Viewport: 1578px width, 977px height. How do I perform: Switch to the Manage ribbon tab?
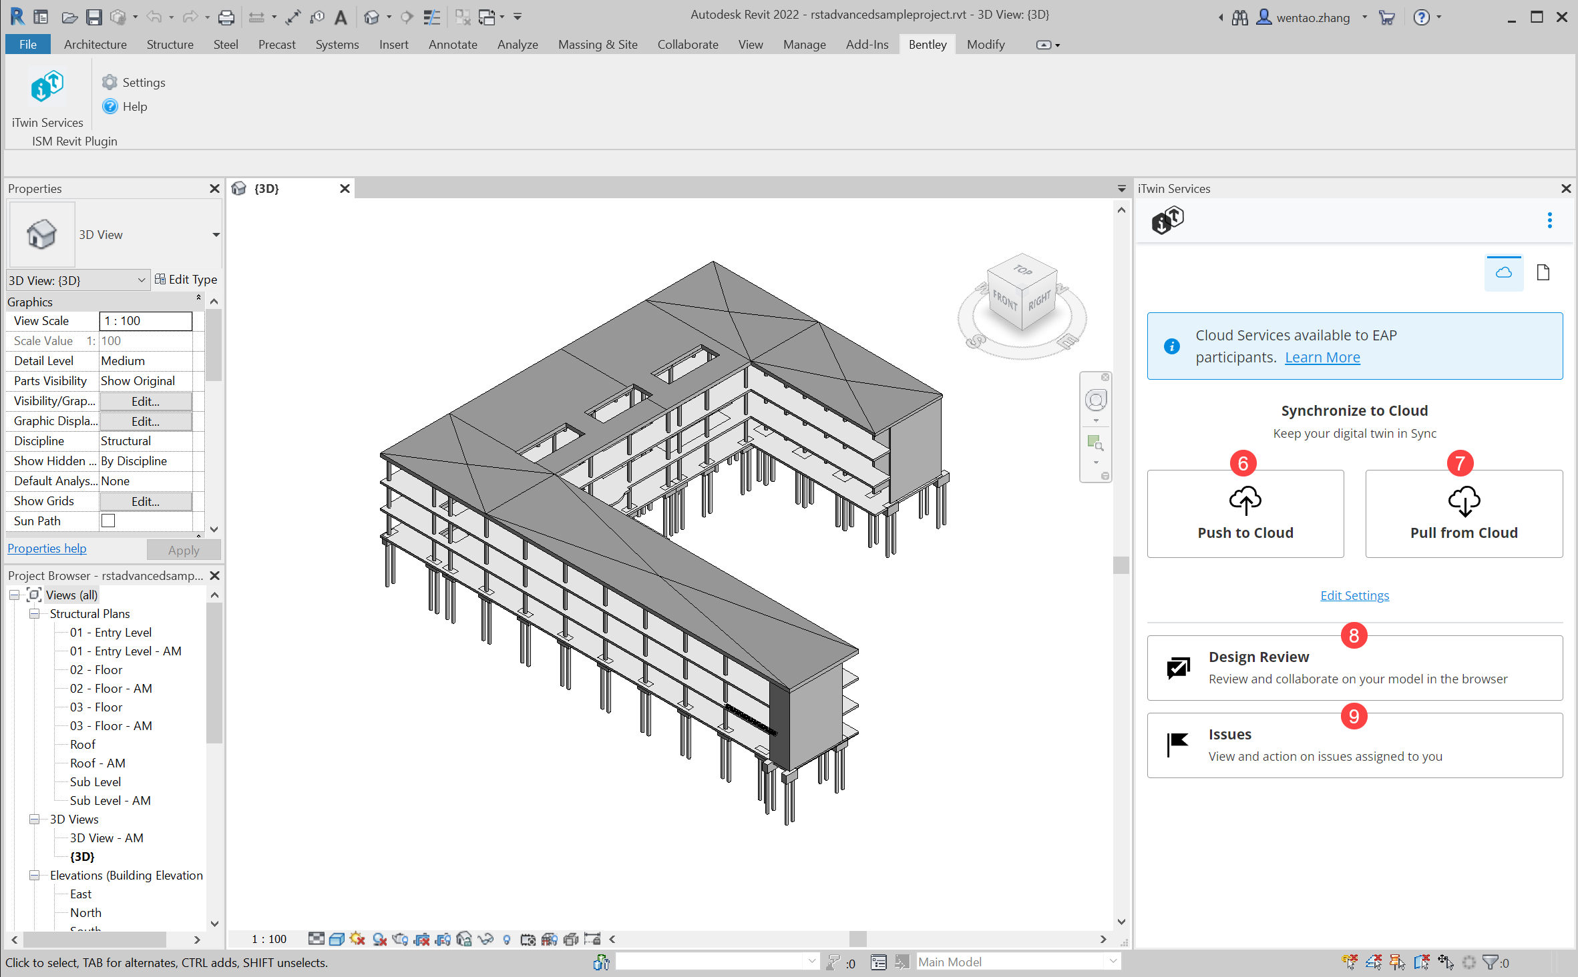[x=804, y=45]
